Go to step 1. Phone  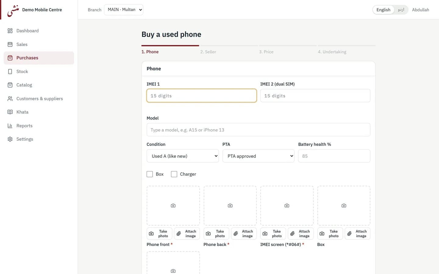(x=150, y=52)
